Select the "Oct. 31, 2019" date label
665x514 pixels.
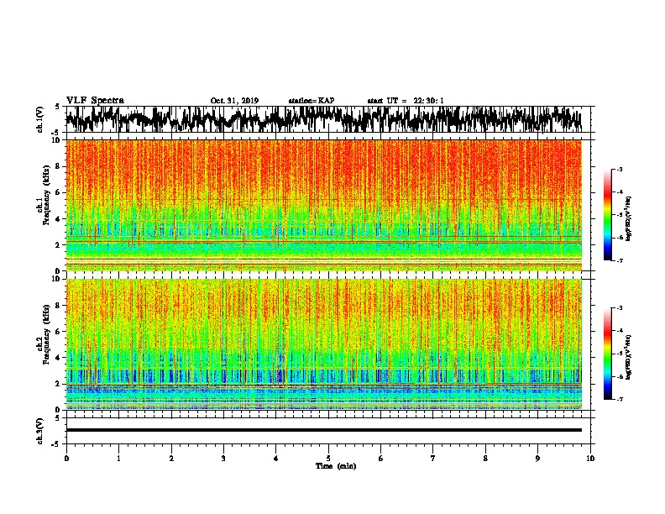(234, 101)
